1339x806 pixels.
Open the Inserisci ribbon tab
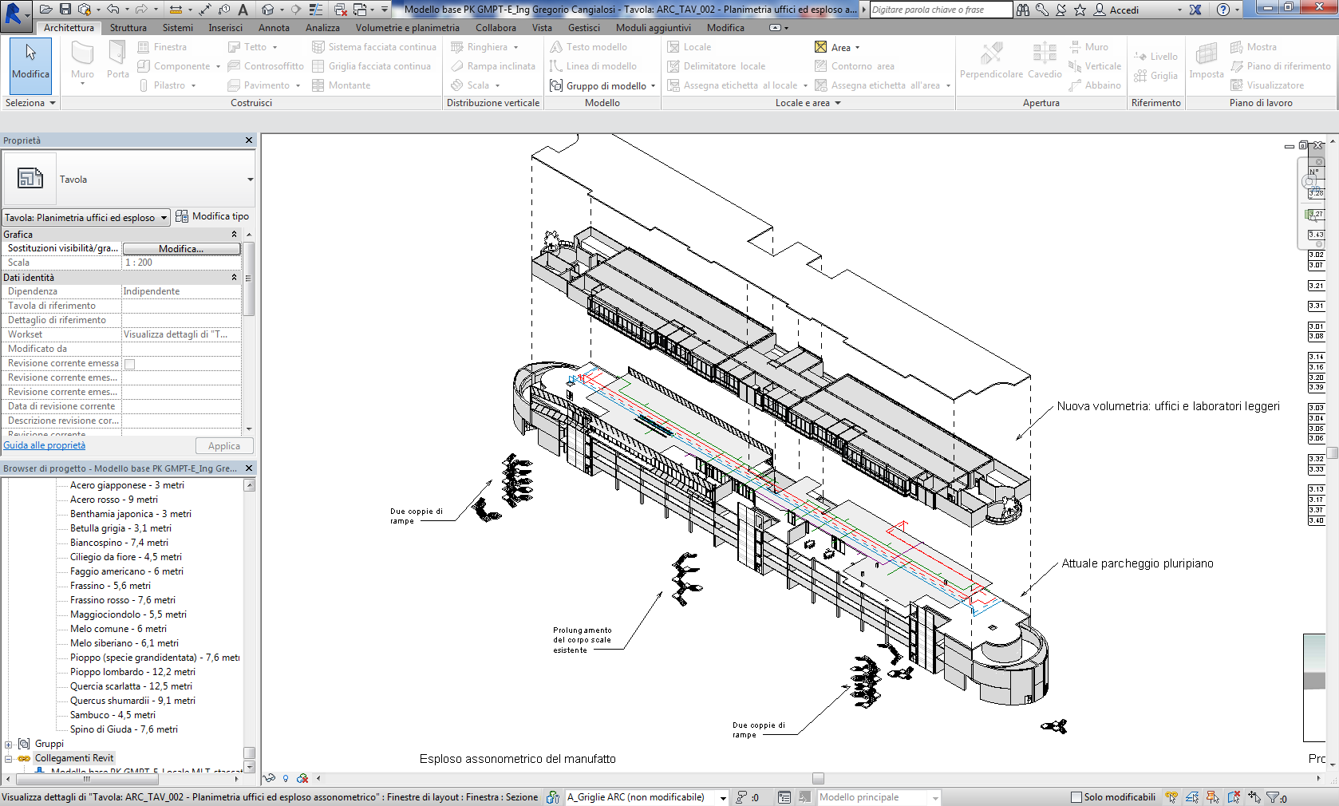click(226, 27)
